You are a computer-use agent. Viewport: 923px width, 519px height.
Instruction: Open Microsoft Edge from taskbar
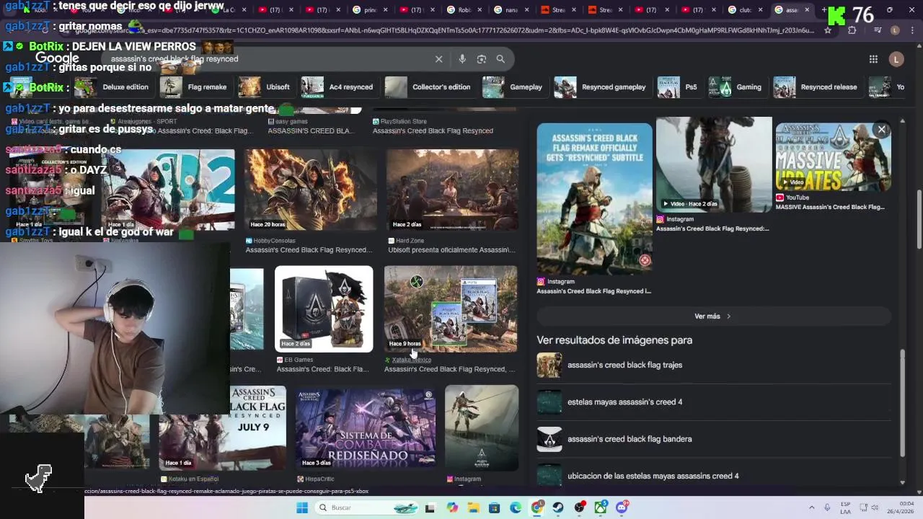pos(516,507)
